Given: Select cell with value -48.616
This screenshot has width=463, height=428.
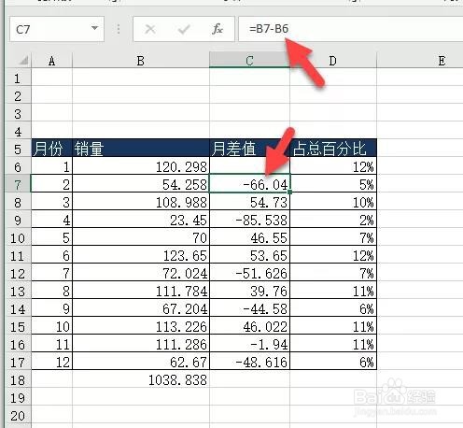Looking at the screenshot, I should click(249, 362).
